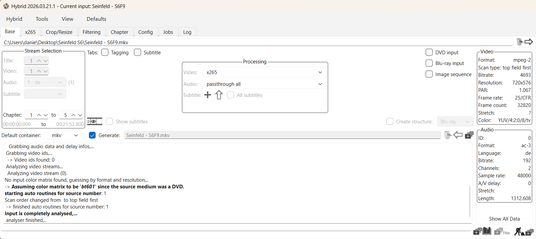Increase the Chapter end value

click(x=73, y=115)
